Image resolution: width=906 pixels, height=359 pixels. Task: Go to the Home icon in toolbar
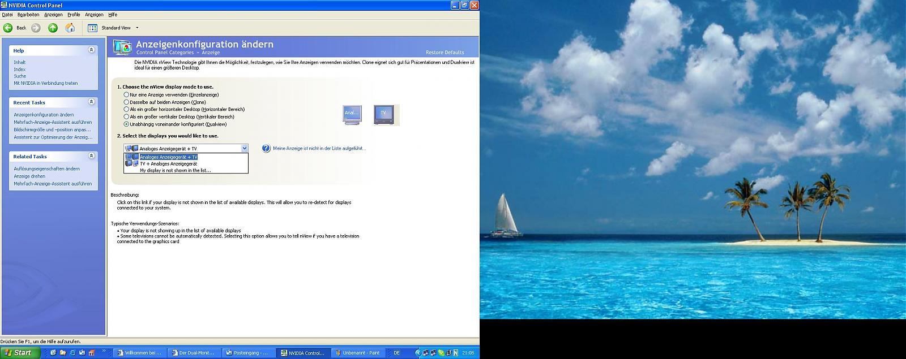(x=70, y=28)
